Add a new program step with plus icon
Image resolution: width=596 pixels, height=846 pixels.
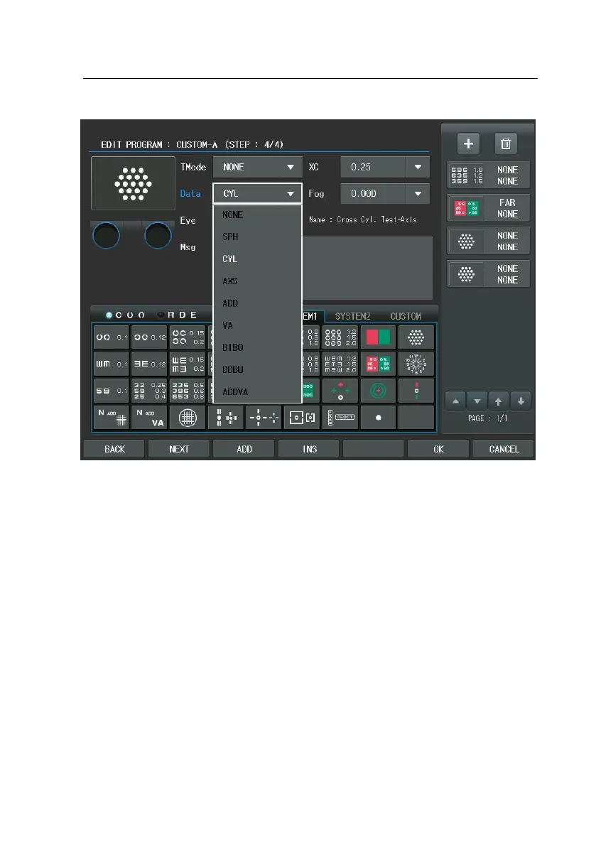click(x=468, y=143)
